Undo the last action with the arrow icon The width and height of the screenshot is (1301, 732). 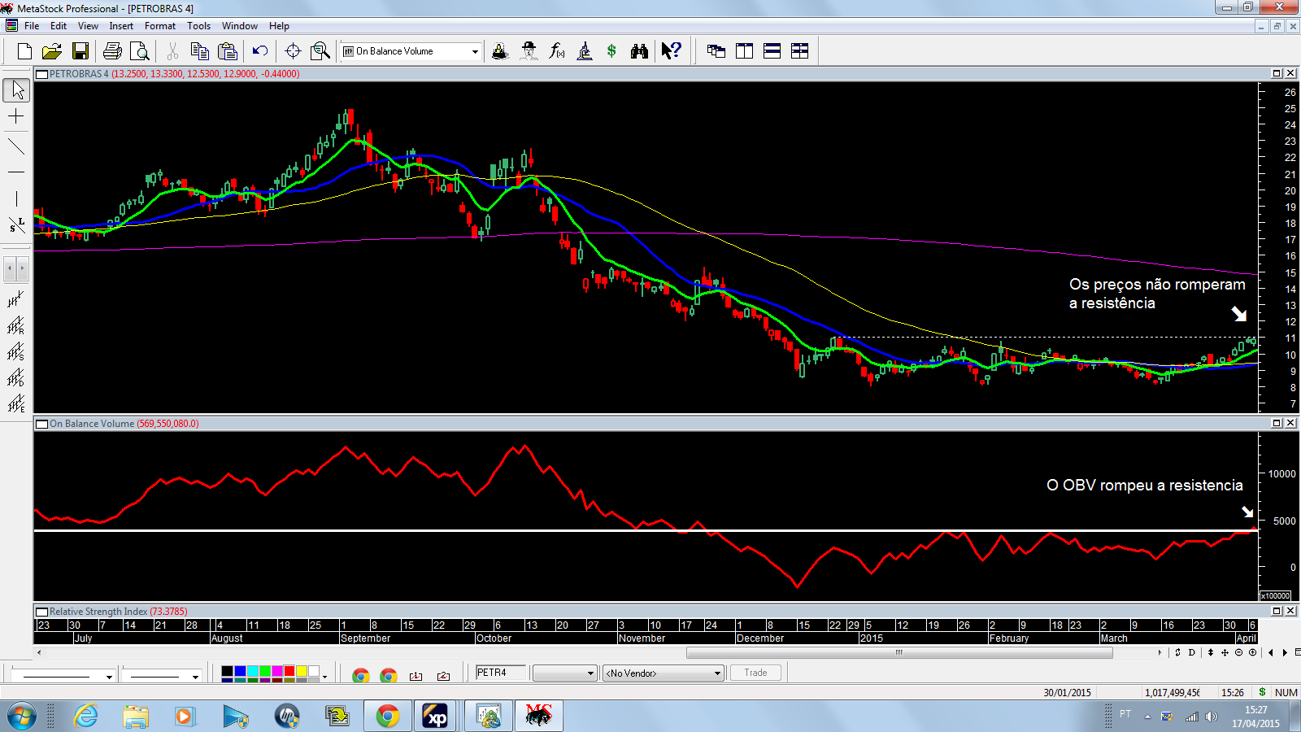tap(260, 51)
